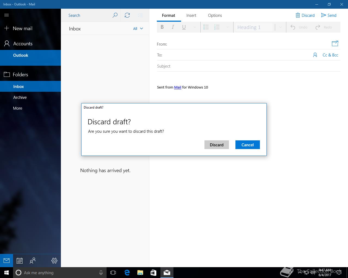This screenshot has height=278, width=348.
Task: Switch to the Format tab
Action: 169,15
